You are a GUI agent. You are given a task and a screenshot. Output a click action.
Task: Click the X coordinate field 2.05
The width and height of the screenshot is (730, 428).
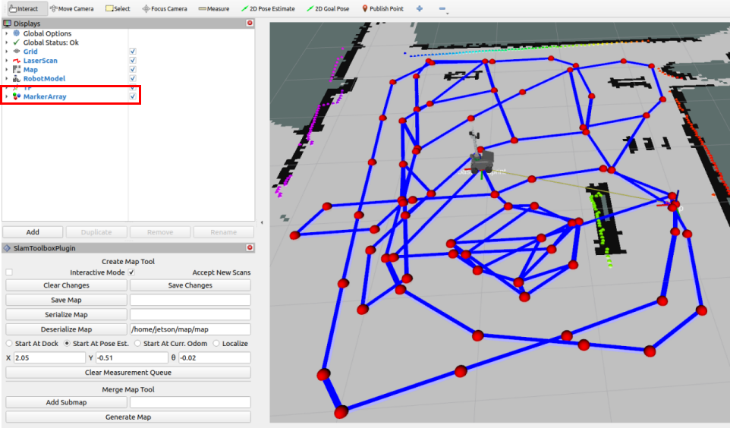[49, 357]
